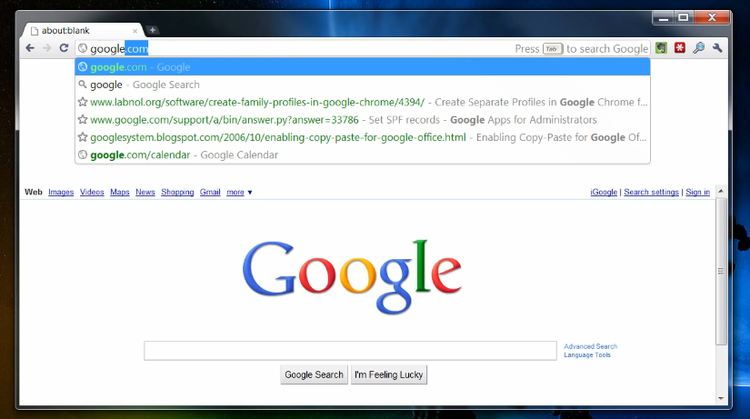
Task: Click star icon beside googlesystem.blogspot suggestion
Action: (83, 137)
